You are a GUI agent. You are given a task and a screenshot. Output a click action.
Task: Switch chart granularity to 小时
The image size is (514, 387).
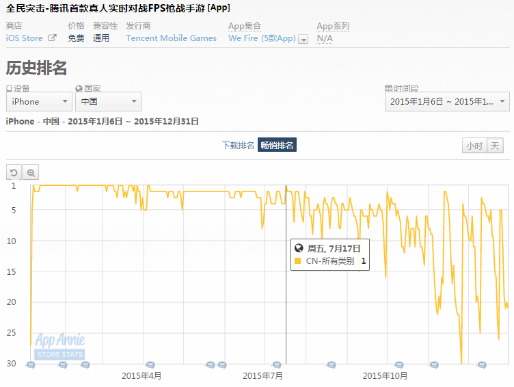(474, 146)
